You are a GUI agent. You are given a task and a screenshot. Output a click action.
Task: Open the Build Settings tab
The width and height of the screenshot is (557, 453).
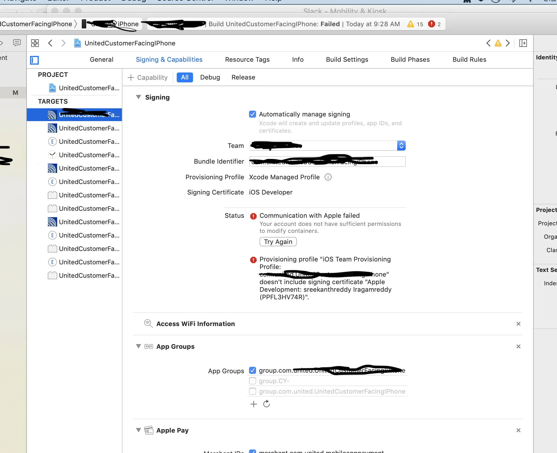tap(347, 59)
